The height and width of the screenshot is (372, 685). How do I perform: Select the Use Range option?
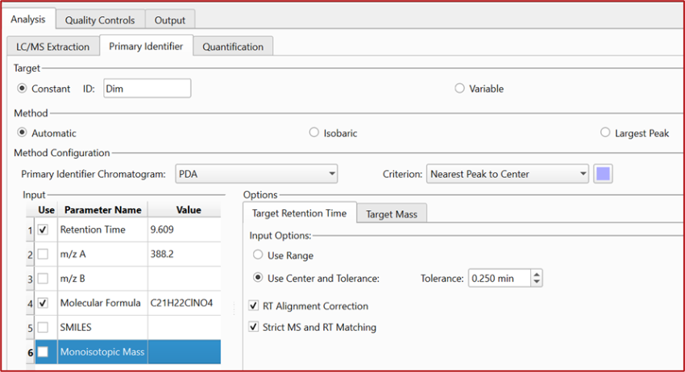[258, 254]
